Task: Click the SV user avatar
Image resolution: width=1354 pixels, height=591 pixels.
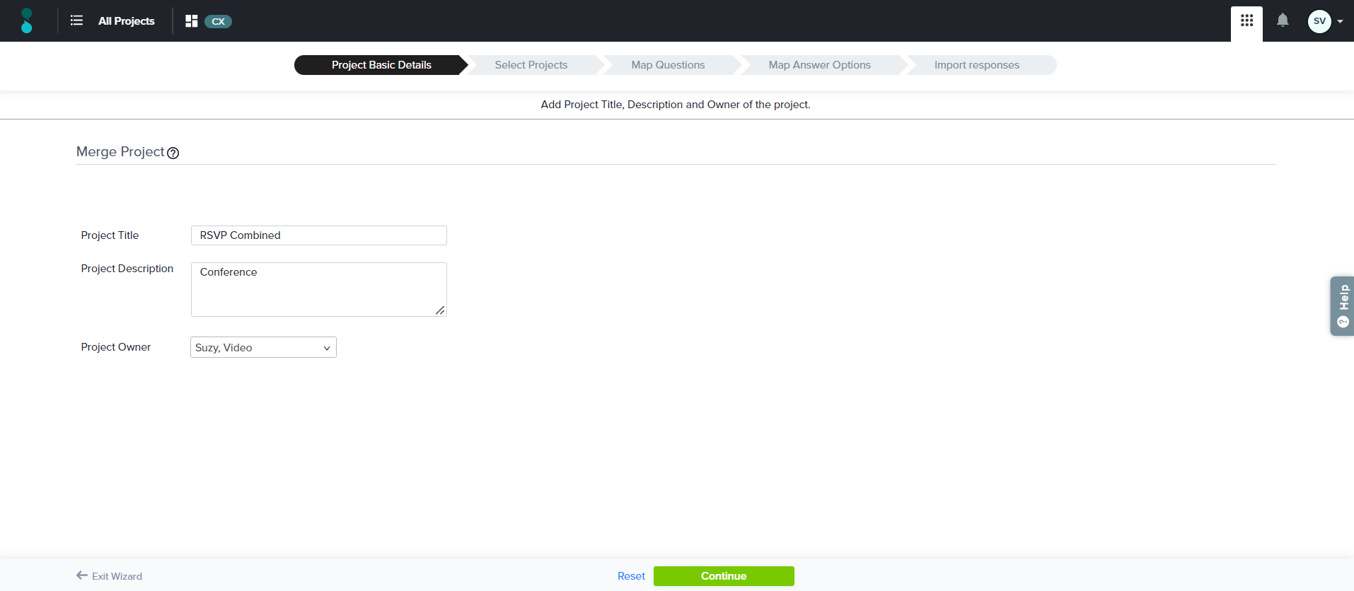Action: (x=1319, y=21)
